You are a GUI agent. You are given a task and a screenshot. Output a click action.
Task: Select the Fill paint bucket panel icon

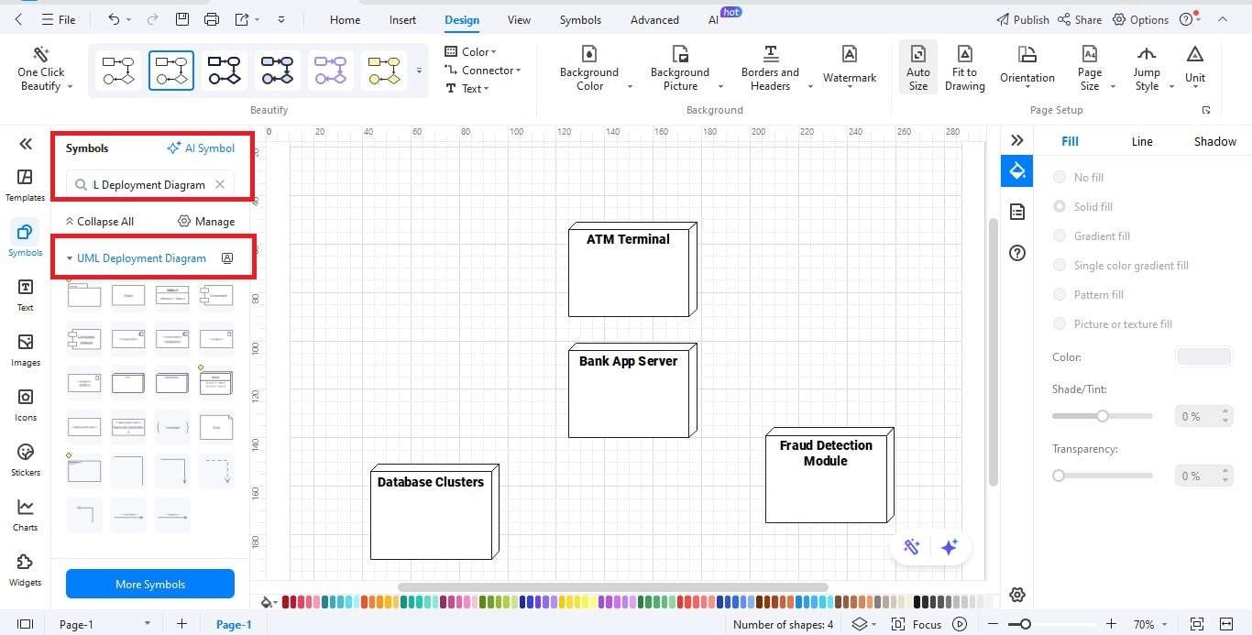(x=1016, y=170)
